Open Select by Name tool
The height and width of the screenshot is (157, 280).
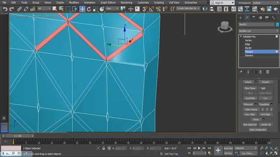61,9
